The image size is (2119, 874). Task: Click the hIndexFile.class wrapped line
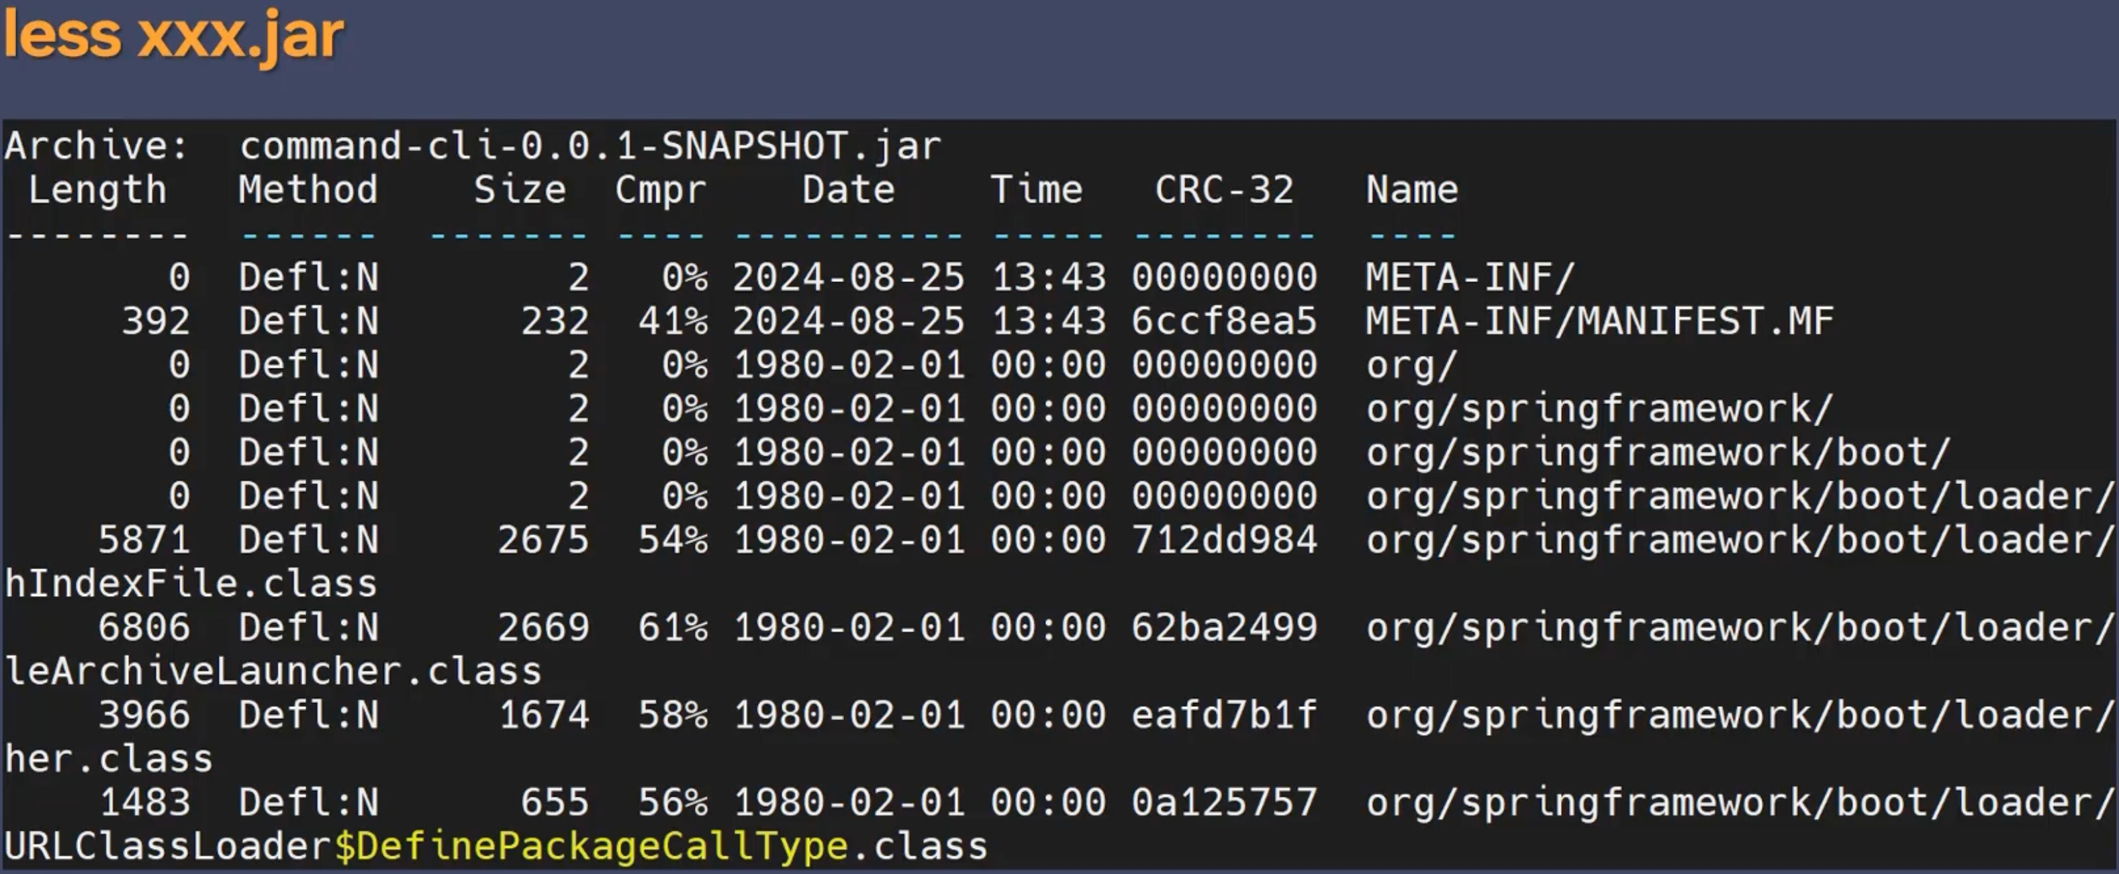pos(191,584)
